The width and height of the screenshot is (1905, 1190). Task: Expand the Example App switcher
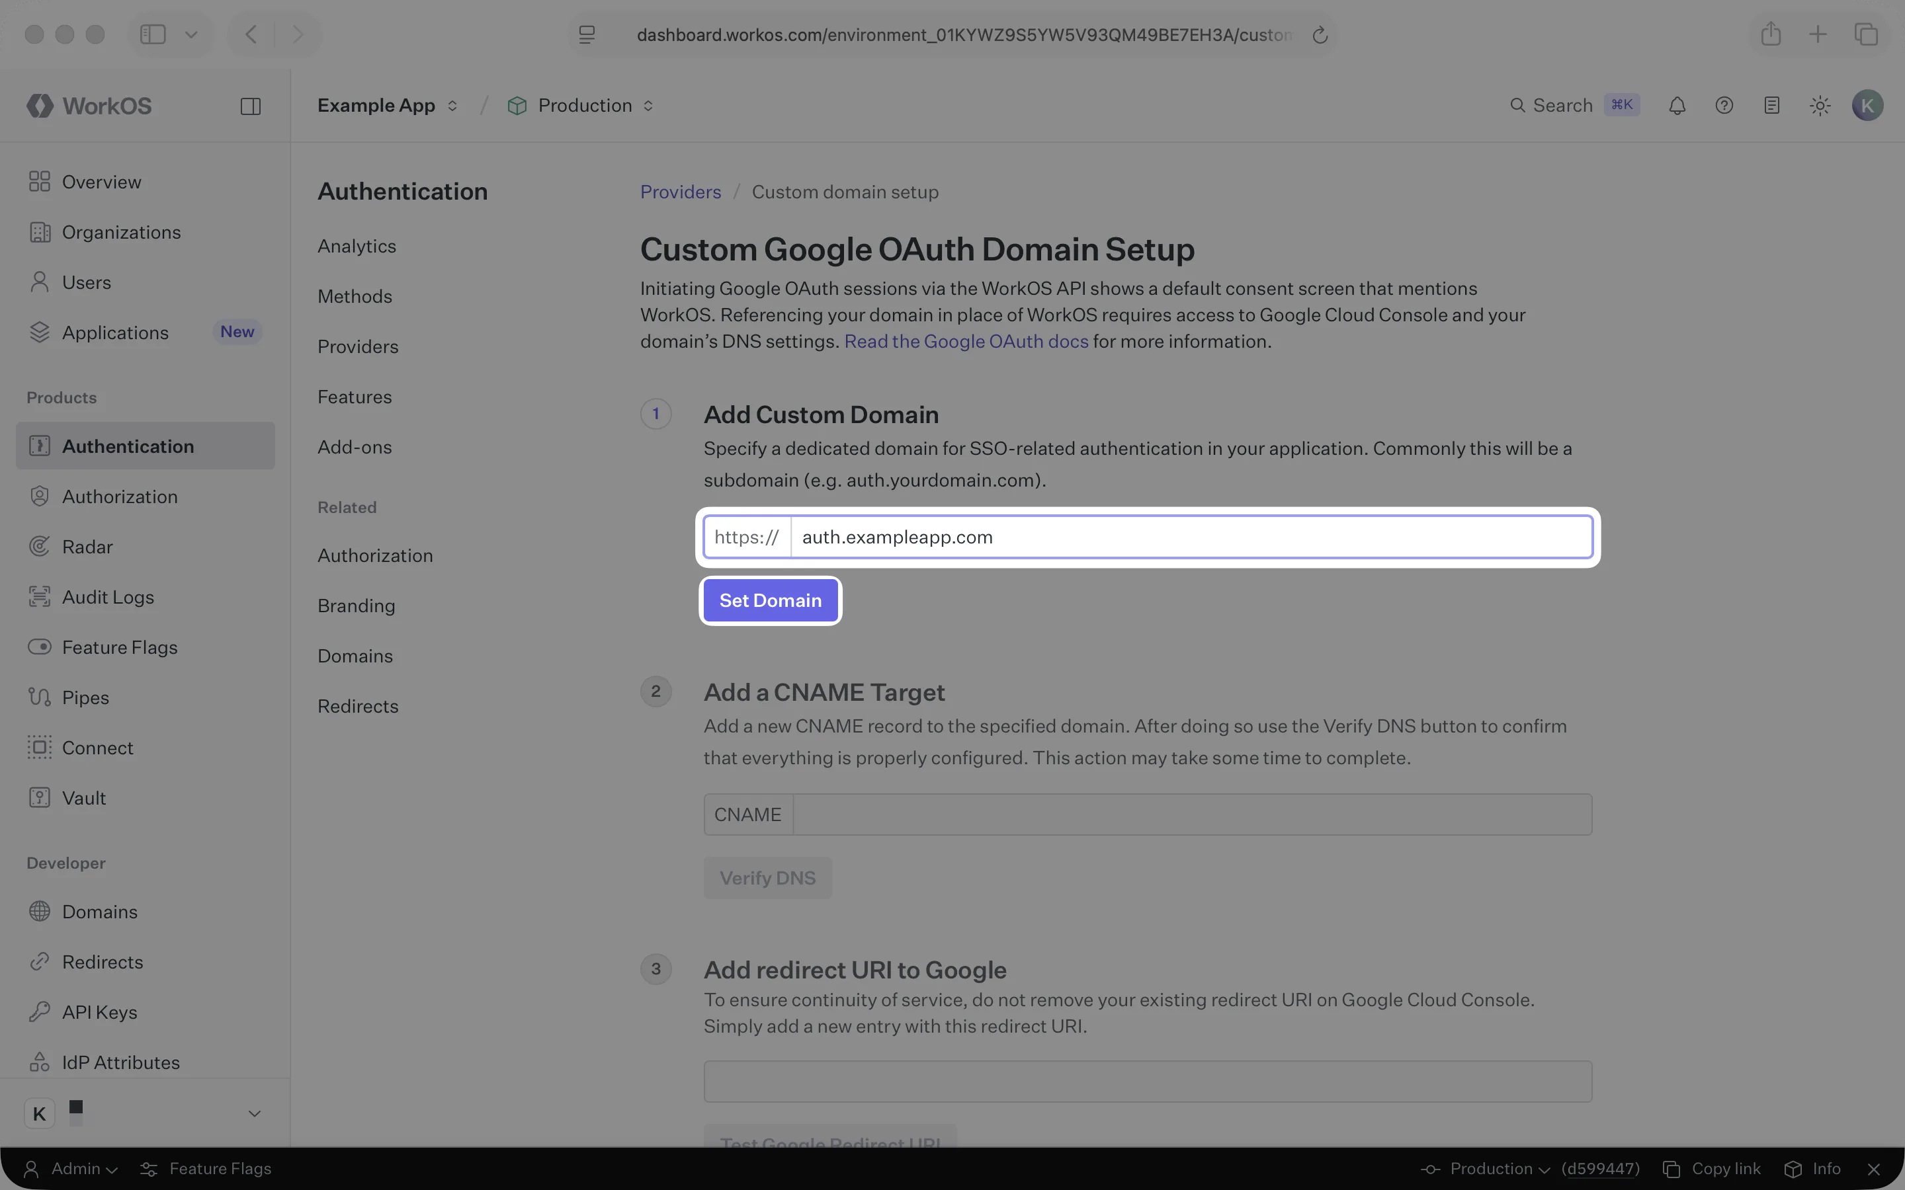388,106
